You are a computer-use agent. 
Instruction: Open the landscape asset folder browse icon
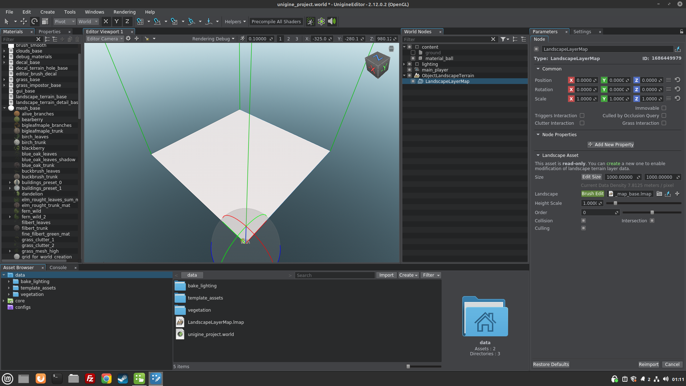[659, 194]
